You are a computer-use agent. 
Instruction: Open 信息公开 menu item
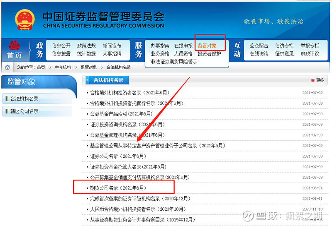click(x=61, y=46)
